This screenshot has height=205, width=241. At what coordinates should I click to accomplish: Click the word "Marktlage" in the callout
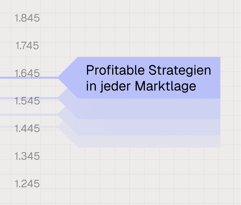pos(165,86)
